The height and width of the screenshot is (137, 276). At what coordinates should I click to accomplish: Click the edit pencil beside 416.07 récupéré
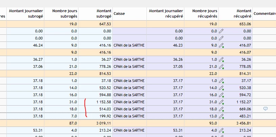(x=221, y=45)
